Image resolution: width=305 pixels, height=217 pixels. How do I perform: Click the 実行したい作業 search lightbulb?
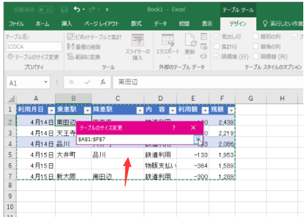click(x=265, y=24)
